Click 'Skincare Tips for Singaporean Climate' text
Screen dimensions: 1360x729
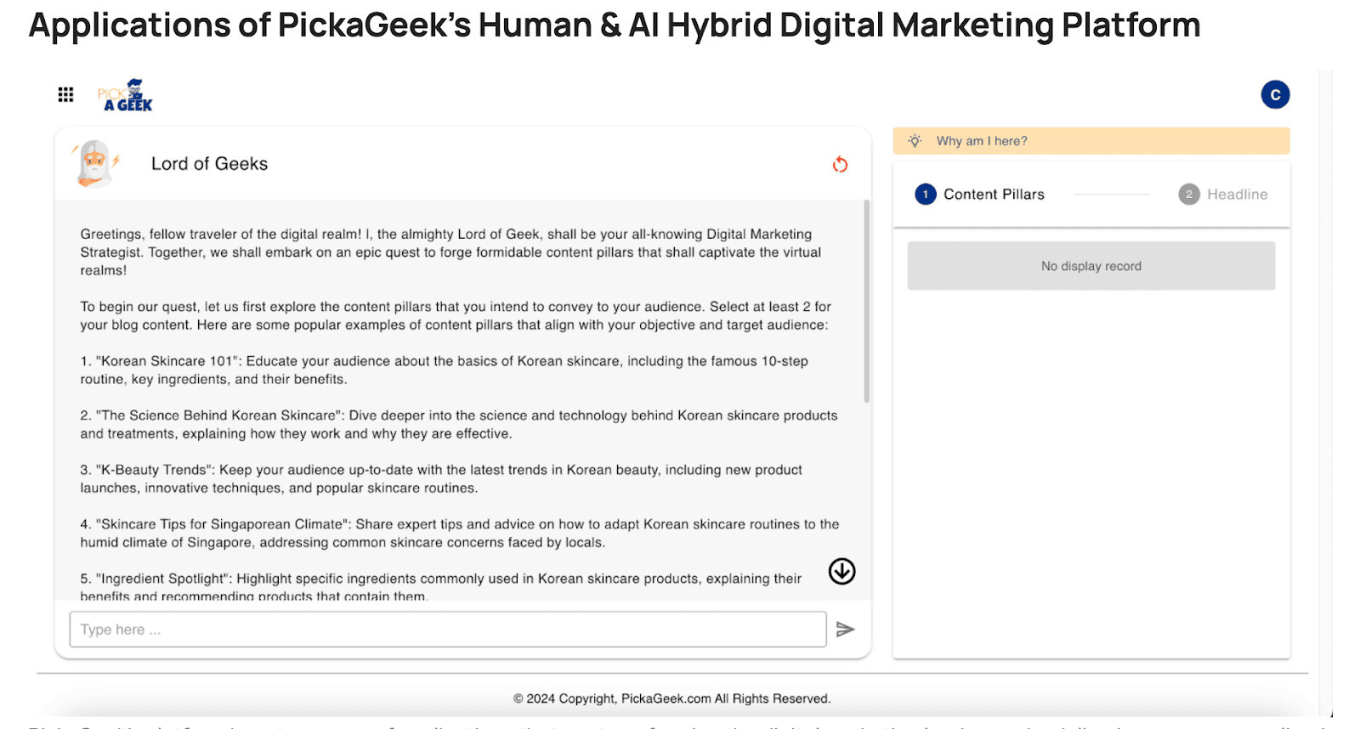222,524
